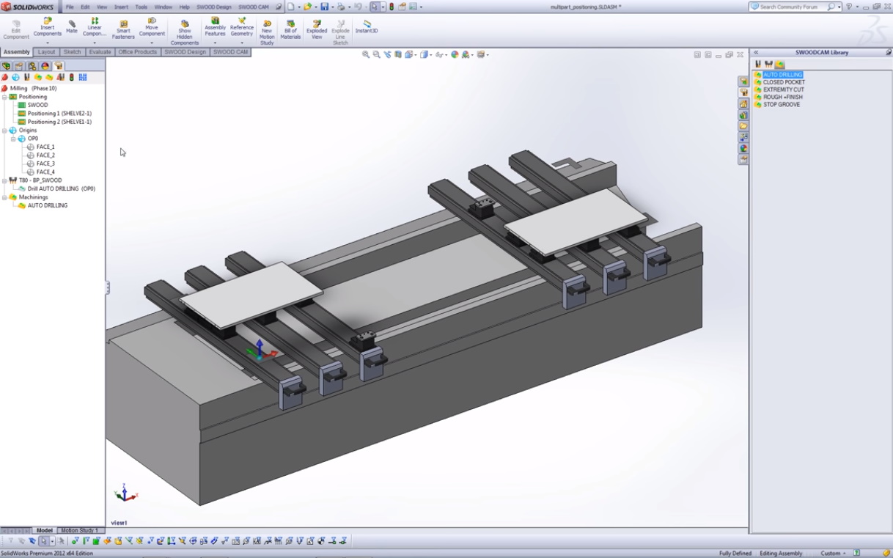Screen dimensions: 893x558
Task: Select CLOSED POCKET in the library list
Action: pyautogui.click(x=783, y=82)
